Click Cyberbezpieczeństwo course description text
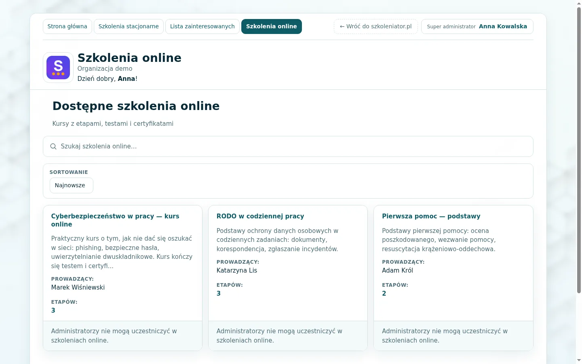The image size is (582, 364). pyautogui.click(x=122, y=252)
